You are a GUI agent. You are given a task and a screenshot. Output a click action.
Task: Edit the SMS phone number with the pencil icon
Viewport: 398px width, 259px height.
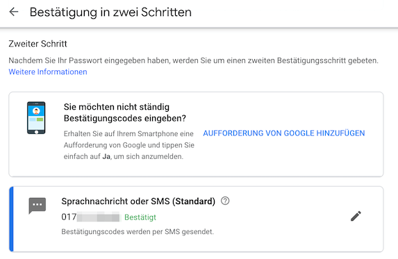click(x=356, y=216)
